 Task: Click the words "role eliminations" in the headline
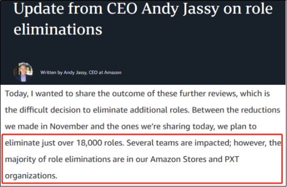(143, 19)
